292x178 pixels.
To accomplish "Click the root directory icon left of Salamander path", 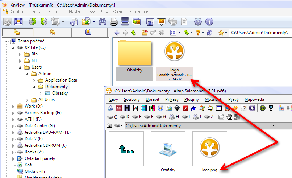I will (x=109, y=126).
